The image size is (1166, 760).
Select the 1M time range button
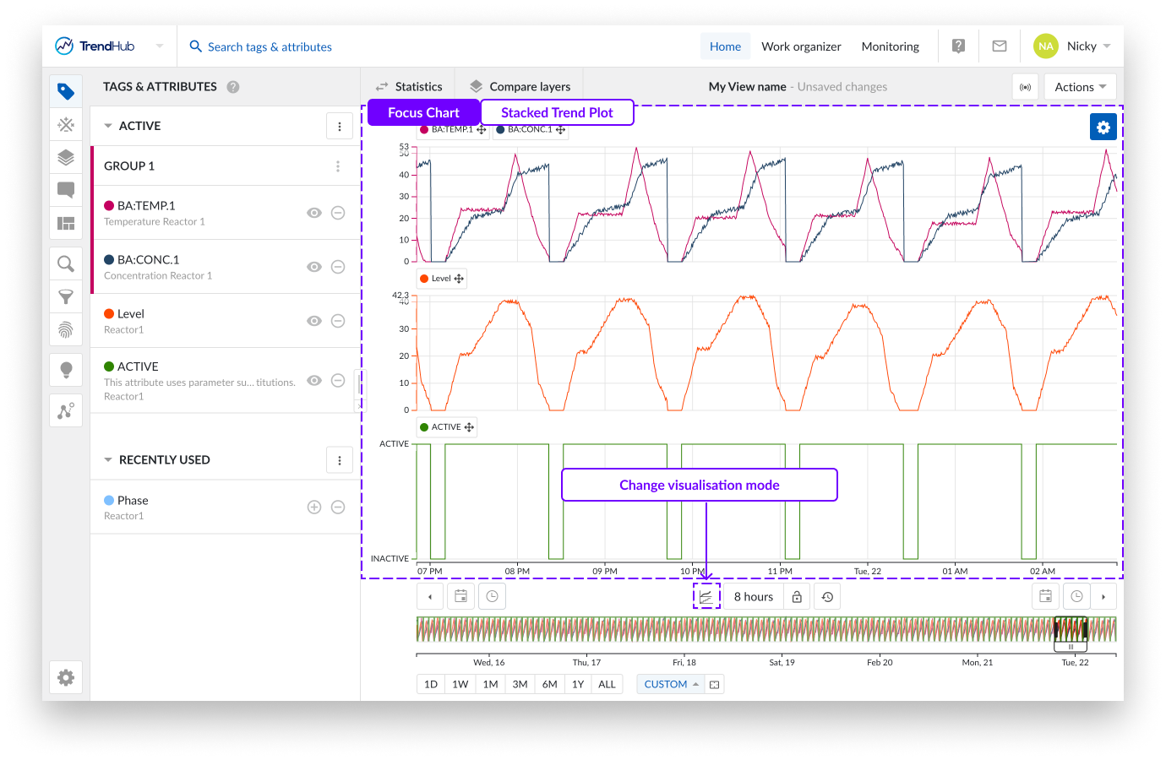(x=490, y=684)
